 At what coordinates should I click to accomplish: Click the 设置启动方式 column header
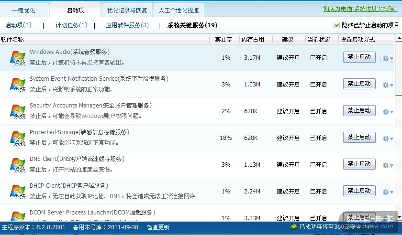pyautogui.click(x=367, y=40)
